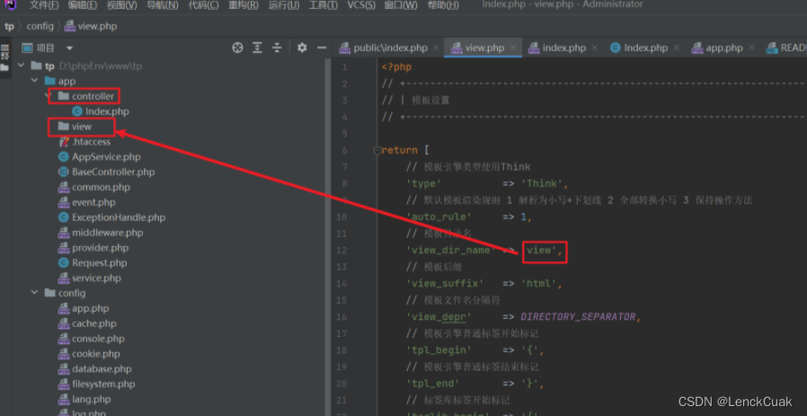The image size is (807, 416).
Task: Open the 代码(C) menu
Action: [203, 5]
